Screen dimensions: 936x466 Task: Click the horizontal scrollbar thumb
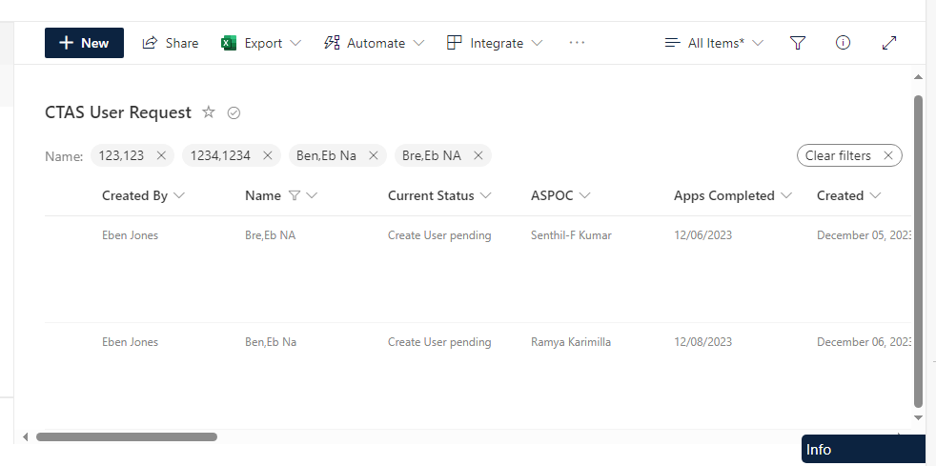coord(126,436)
